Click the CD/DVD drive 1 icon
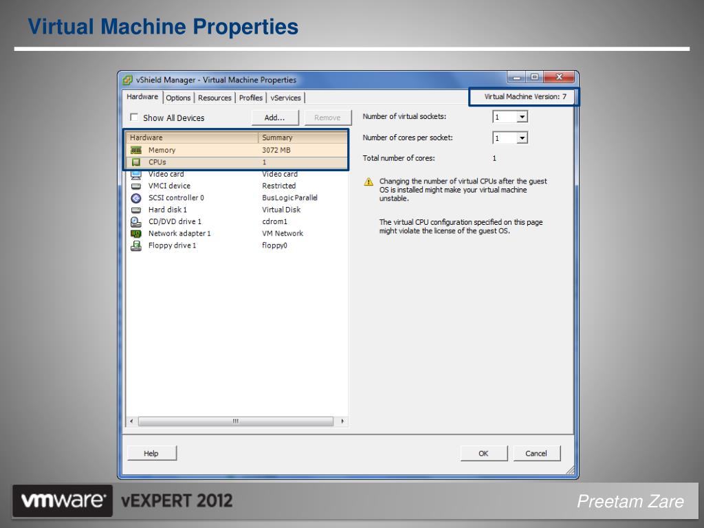This screenshot has width=704, height=528. 136,222
